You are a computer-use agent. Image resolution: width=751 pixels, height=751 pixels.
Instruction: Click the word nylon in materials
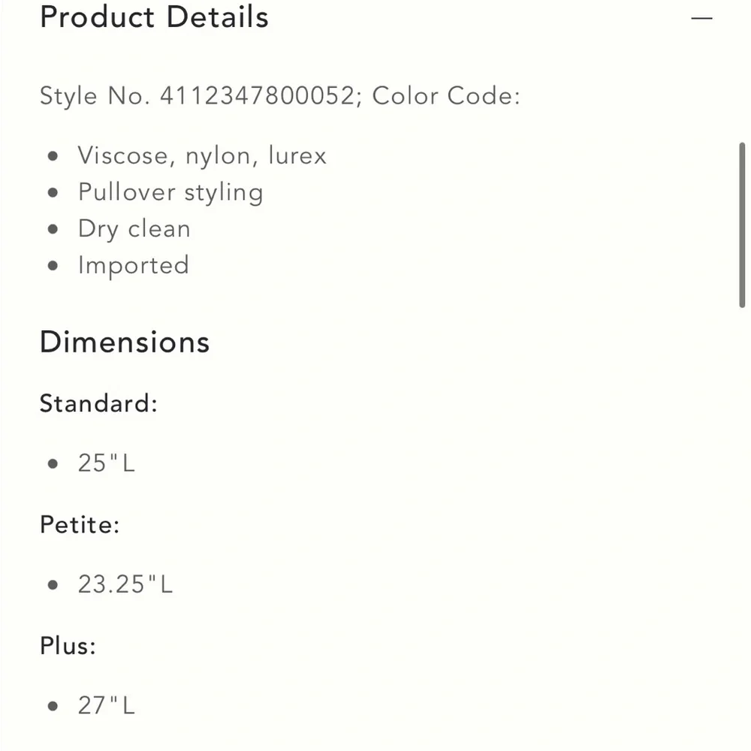[218, 155]
